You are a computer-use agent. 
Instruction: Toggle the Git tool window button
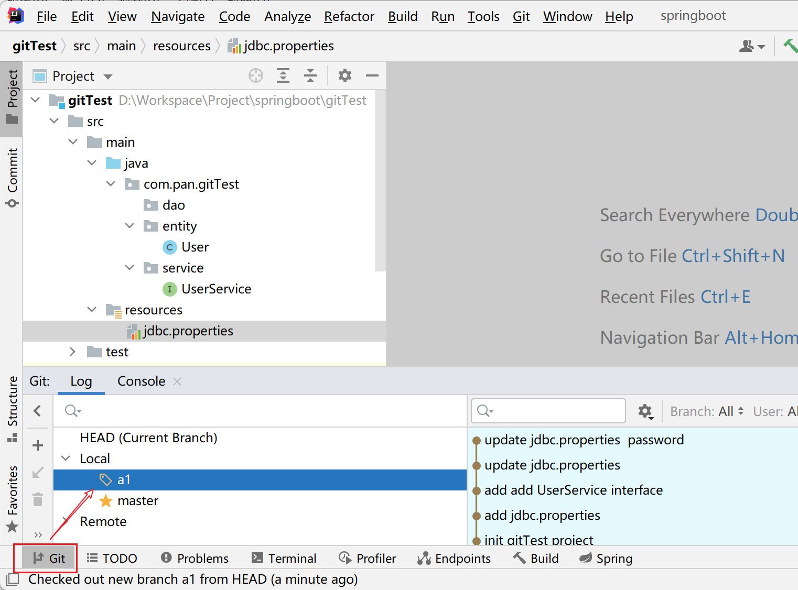coord(49,559)
